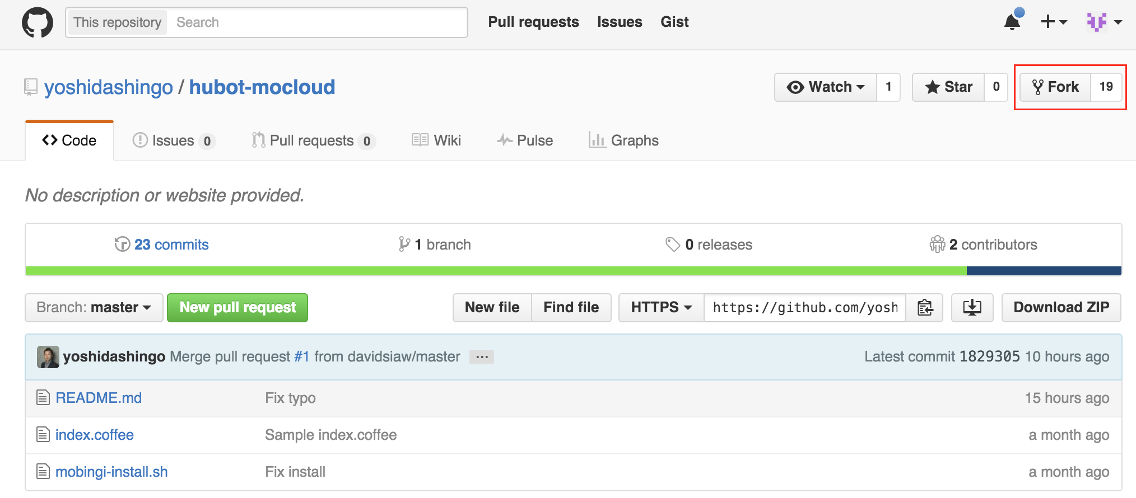Click the copy clone URL clipboard icon
Viewport: 1136px width, 498px height.
tap(925, 308)
